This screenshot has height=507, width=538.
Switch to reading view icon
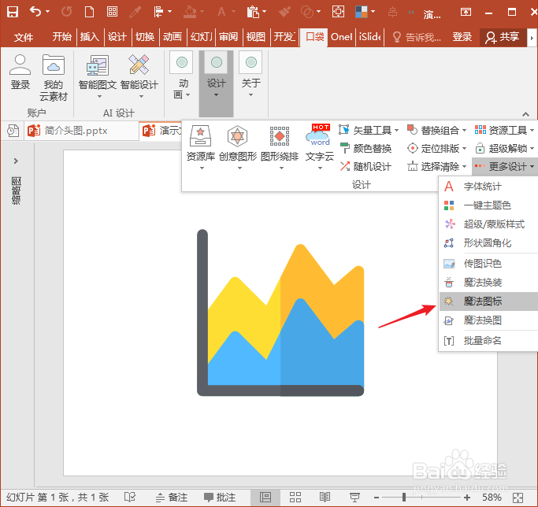click(325, 497)
